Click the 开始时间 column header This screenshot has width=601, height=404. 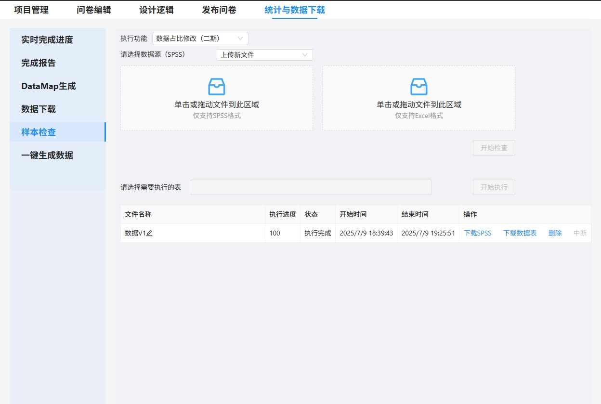coord(366,214)
